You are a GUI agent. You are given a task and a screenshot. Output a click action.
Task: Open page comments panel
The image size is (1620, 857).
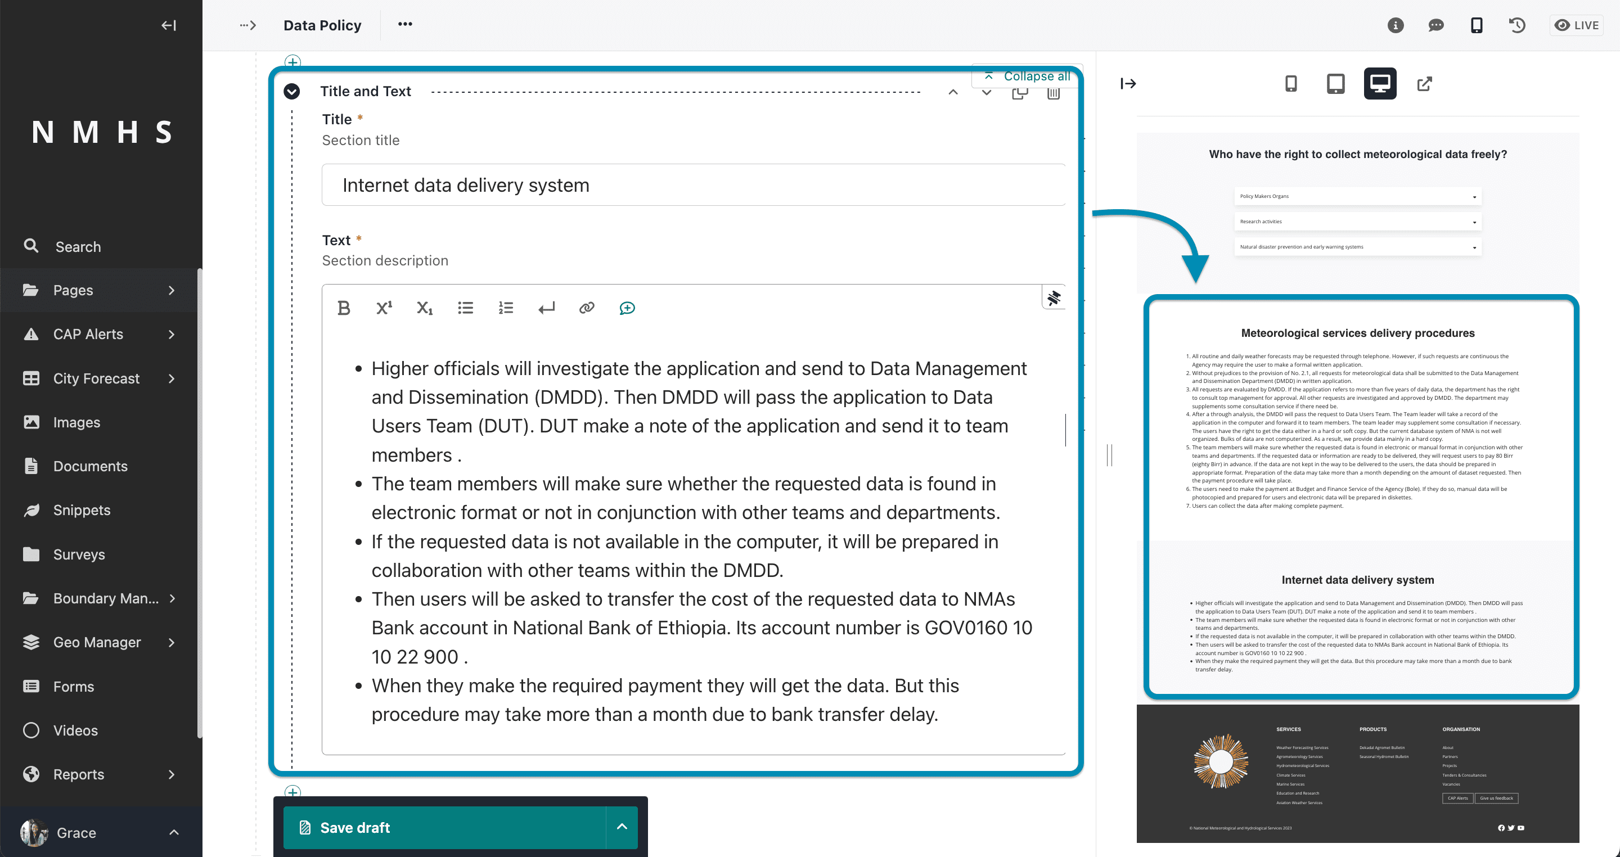pyautogui.click(x=1435, y=25)
